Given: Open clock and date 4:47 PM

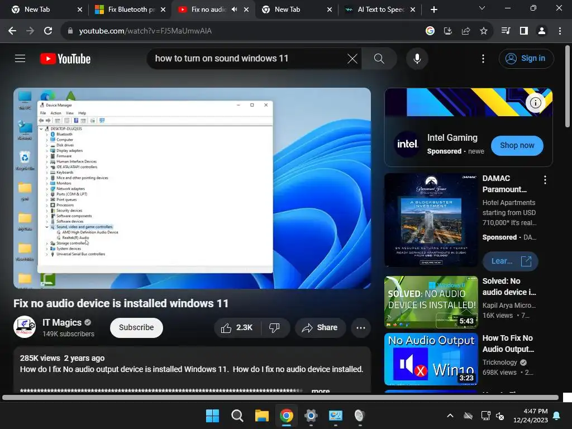Looking at the screenshot, I should tap(531, 416).
